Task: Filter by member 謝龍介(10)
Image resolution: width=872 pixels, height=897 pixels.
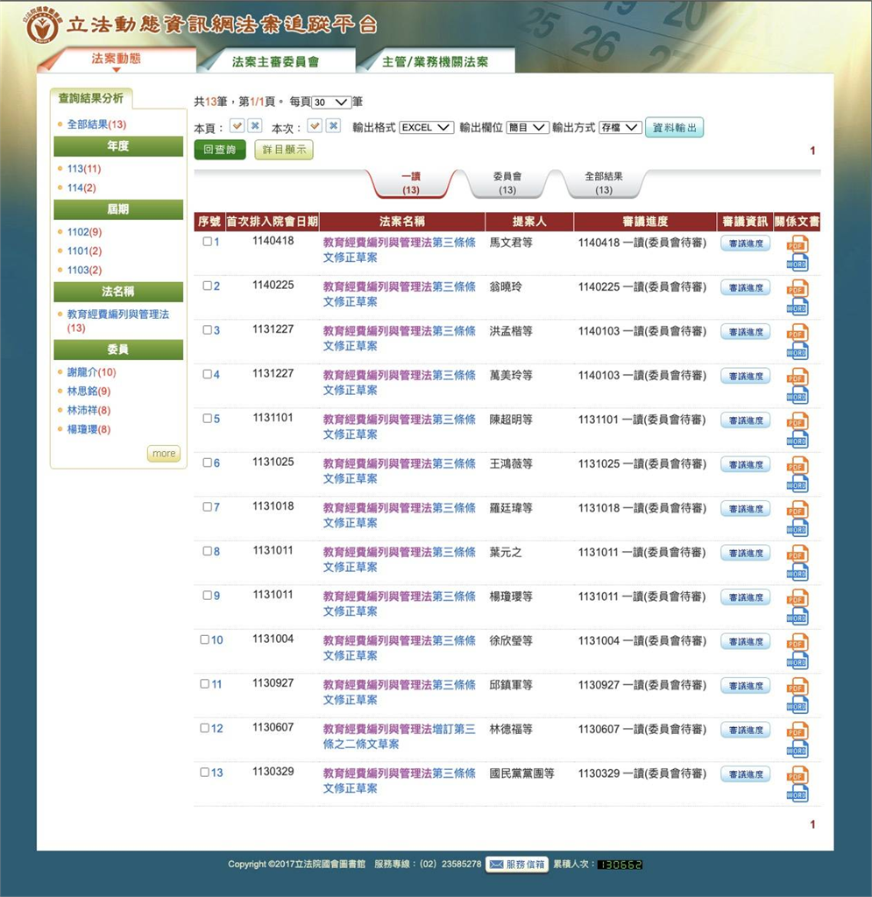Action: (91, 372)
